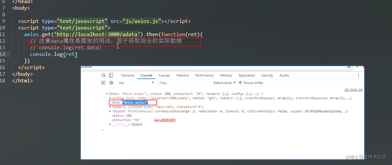Switch to the Memory tab
Image resolution: width=392 pixels, height=165 pixels.
(226, 75)
